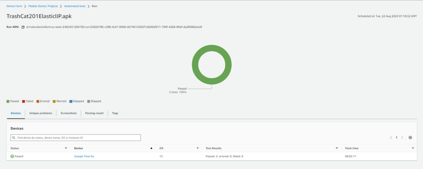Sort by the Total time column arrow

pos(413,148)
